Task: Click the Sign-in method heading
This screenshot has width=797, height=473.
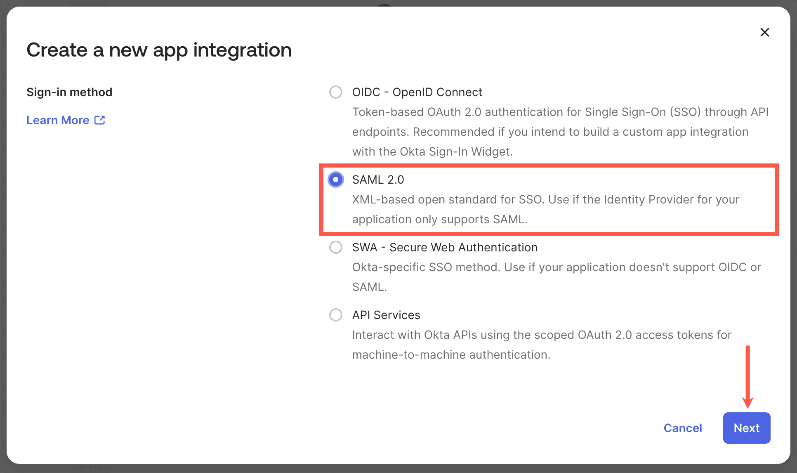Action: 69,92
